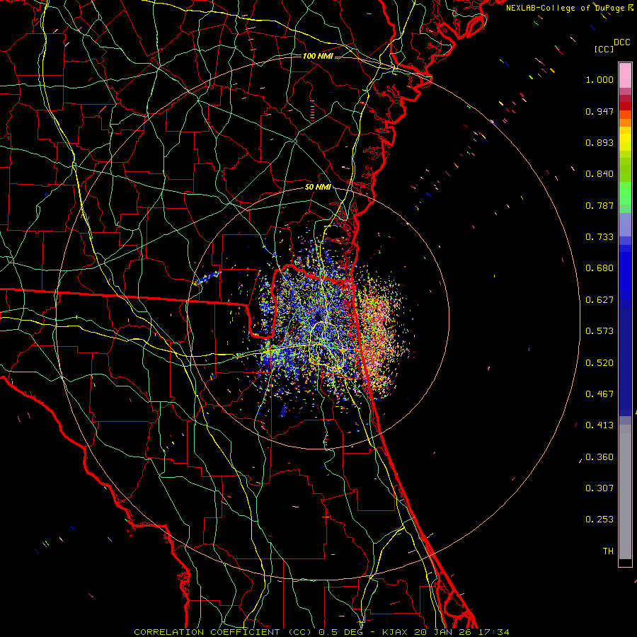
Task: Select the 0.733 scale value
Action: click(599, 237)
